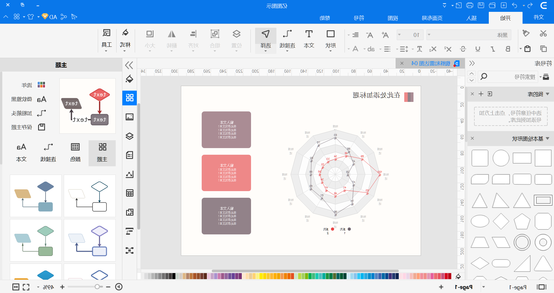Click 流年 color scheme option
The image size is (554, 293).
click(x=33, y=85)
